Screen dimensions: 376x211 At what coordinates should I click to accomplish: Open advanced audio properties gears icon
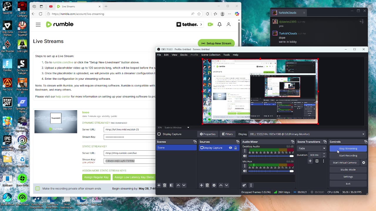pyautogui.click(x=244, y=185)
